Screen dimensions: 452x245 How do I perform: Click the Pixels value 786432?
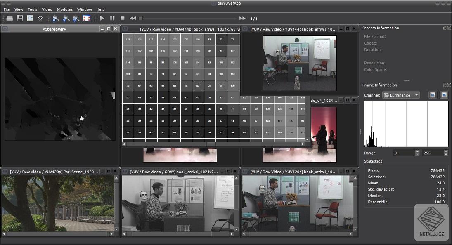point(438,170)
